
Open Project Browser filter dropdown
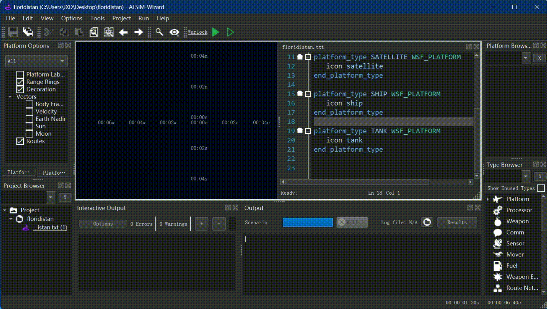tap(50, 197)
